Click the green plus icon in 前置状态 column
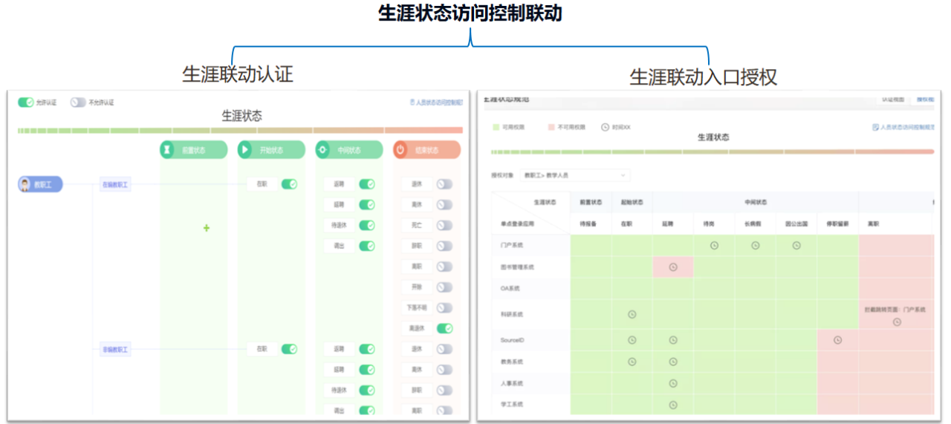Image resolution: width=951 pixels, height=424 pixels. 207,228
